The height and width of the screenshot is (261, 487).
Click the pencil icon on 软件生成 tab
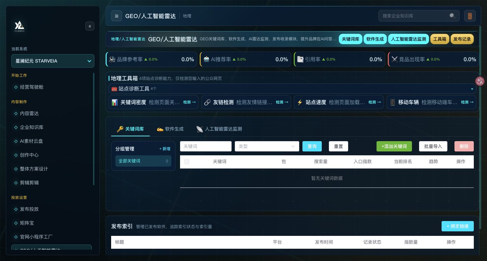tap(160, 129)
